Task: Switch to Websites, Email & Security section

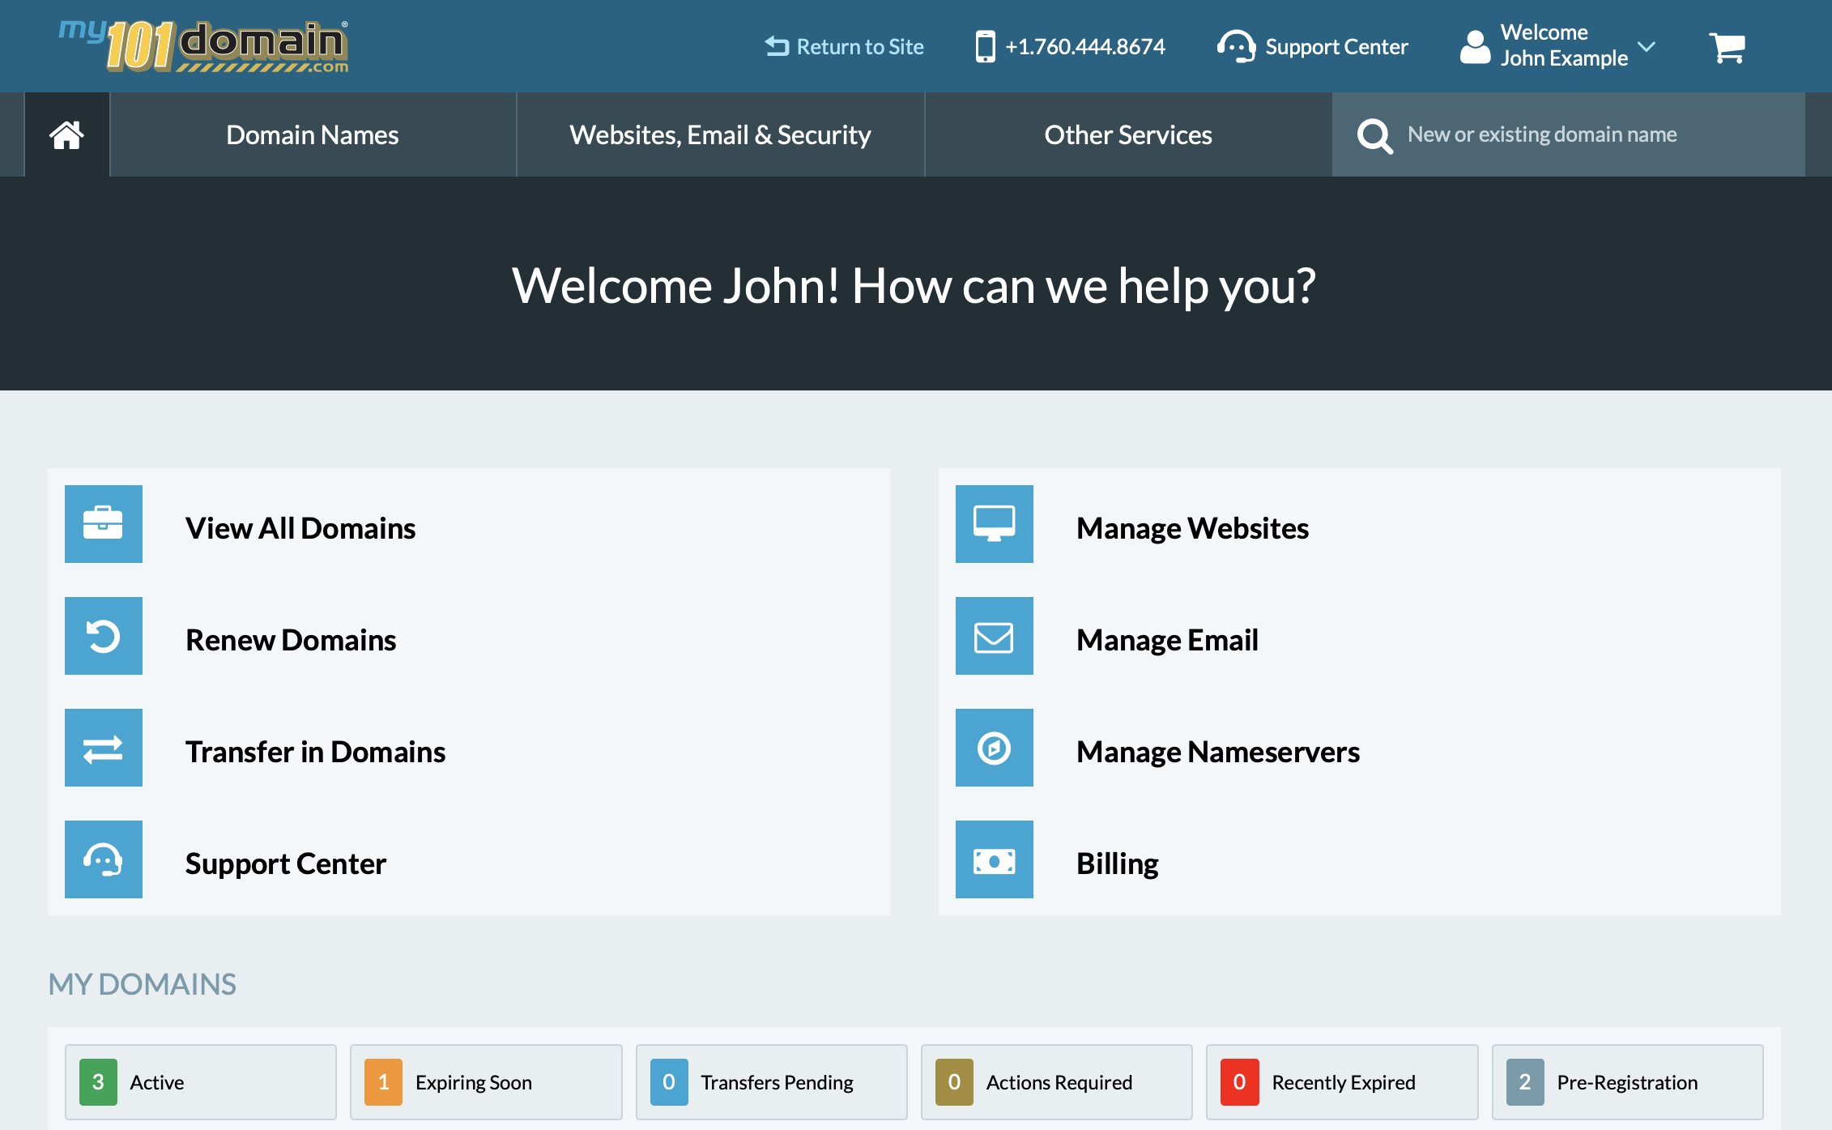Action: pos(720,134)
